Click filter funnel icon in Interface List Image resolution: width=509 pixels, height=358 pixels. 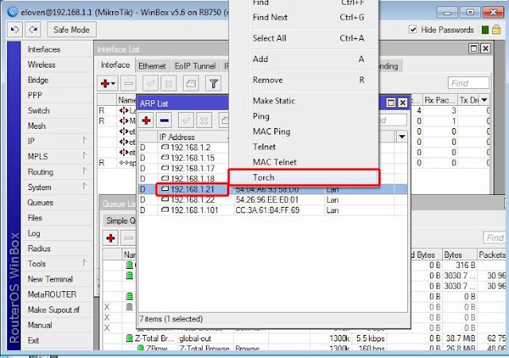coord(213,84)
